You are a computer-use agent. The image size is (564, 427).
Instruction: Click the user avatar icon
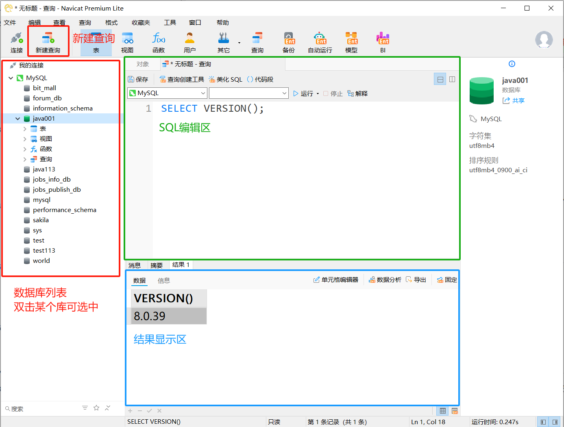[x=544, y=40]
